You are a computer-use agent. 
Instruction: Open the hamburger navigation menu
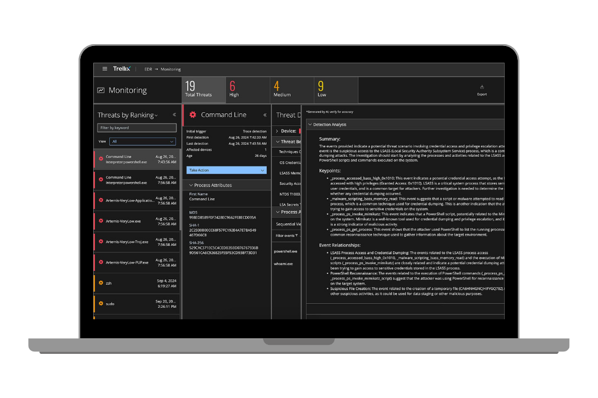[105, 69]
